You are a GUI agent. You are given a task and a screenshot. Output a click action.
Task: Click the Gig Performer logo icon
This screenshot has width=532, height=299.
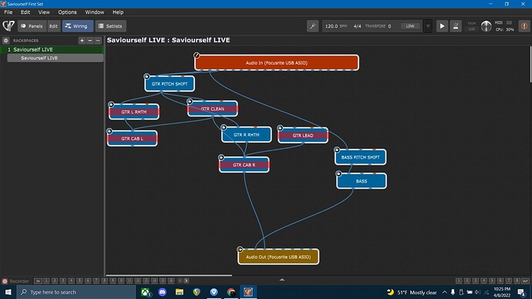point(8,26)
